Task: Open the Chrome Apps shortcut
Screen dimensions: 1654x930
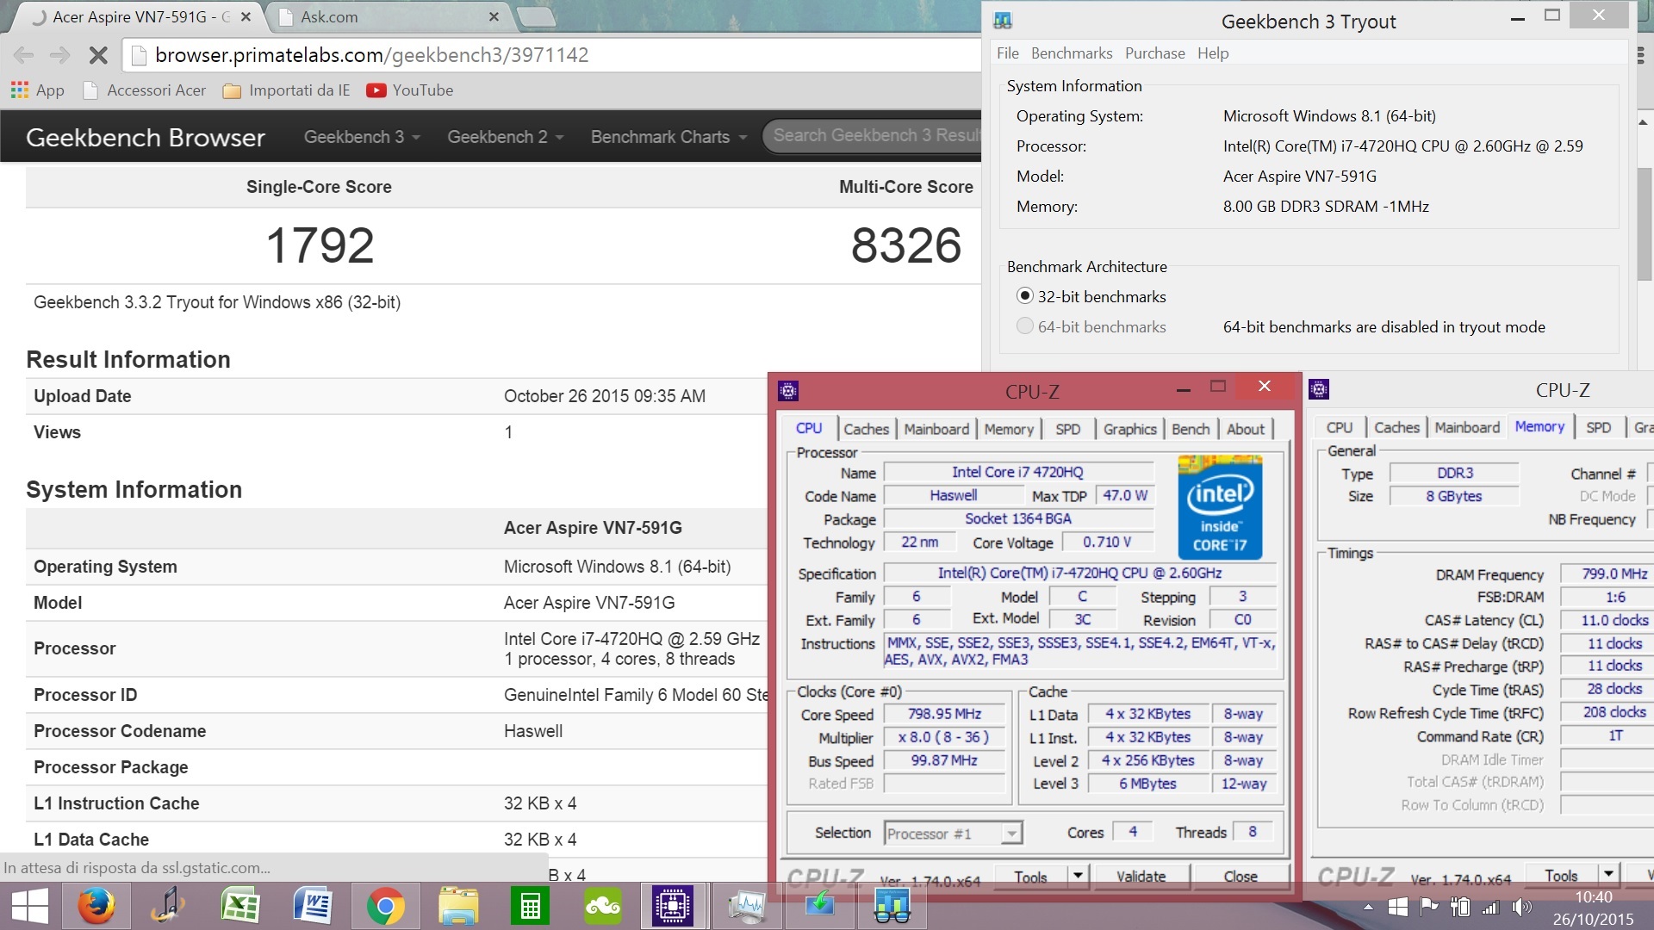Action: [x=37, y=90]
